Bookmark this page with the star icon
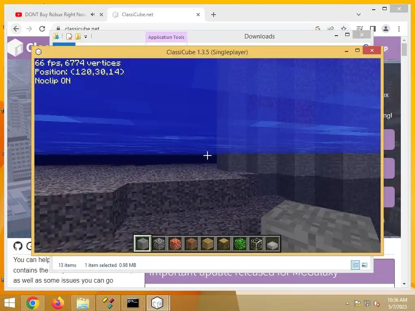 coord(344,28)
